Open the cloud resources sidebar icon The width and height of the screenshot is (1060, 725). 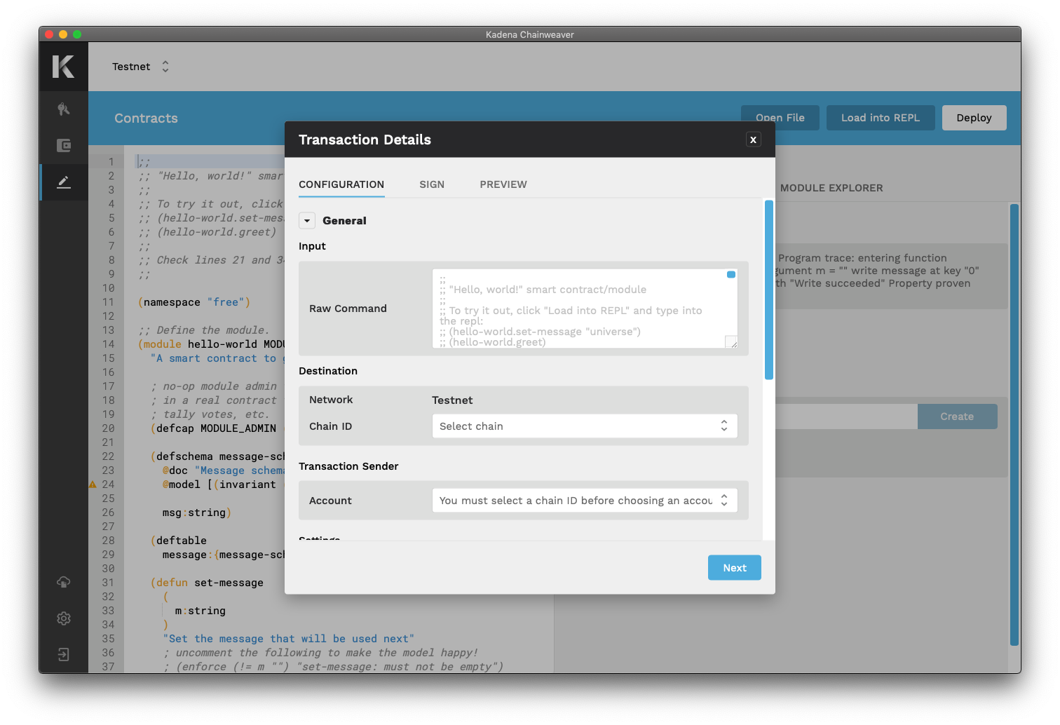tap(64, 582)
